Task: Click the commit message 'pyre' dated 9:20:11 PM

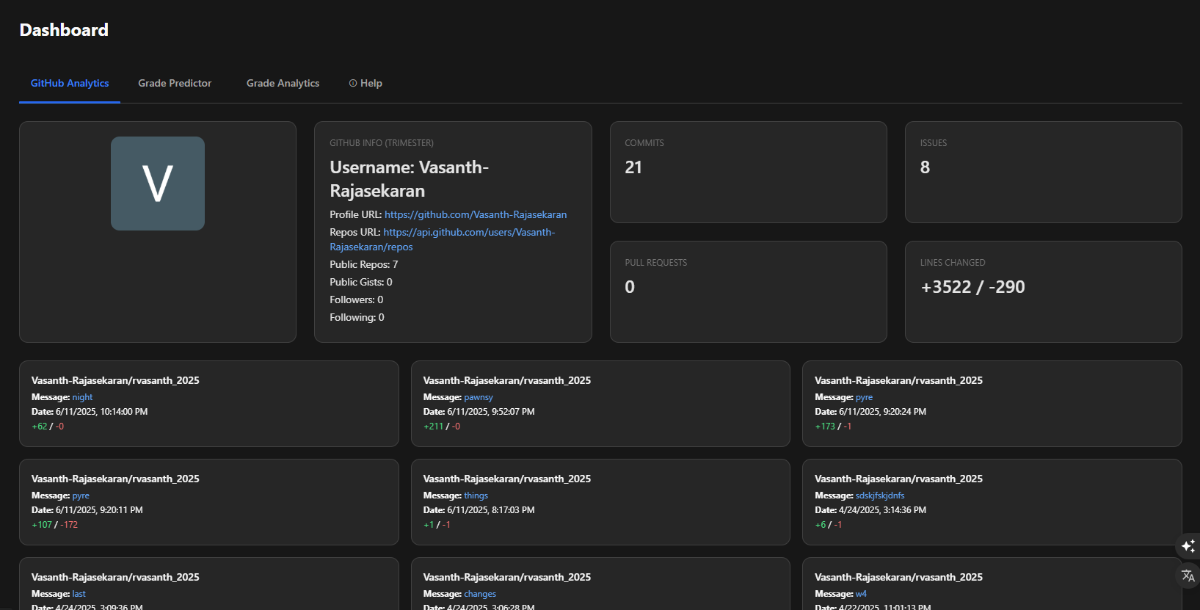Action: point(81,495)
